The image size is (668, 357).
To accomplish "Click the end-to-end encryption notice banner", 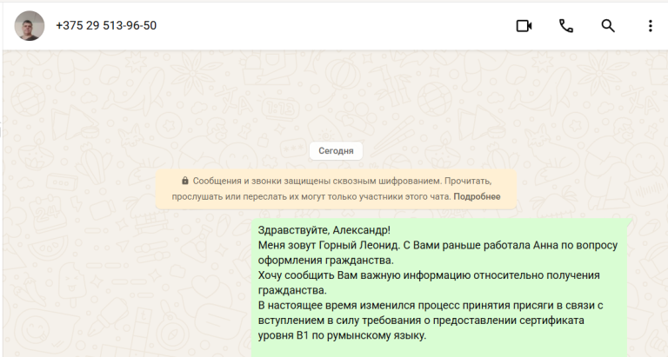I will (336, 189).
